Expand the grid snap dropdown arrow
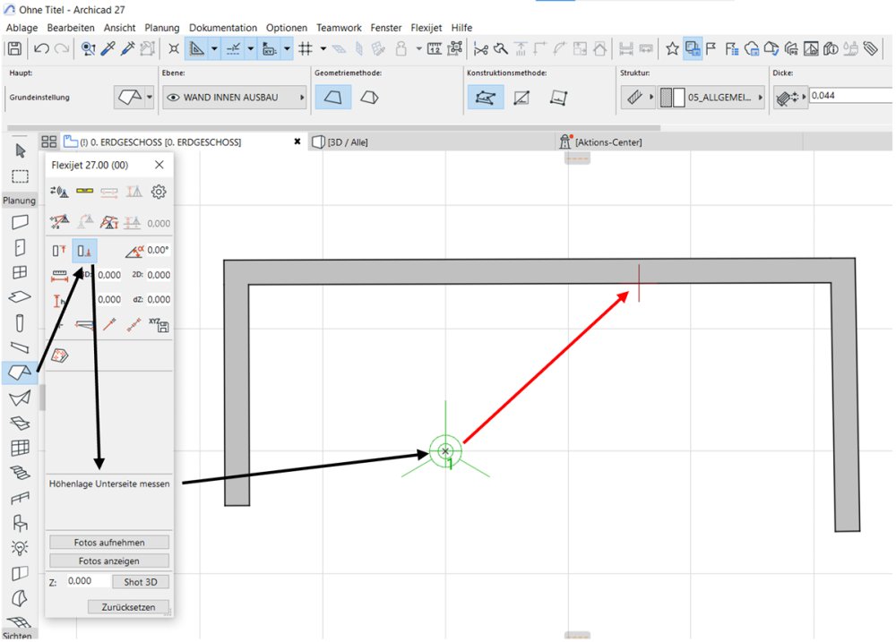 323,49
